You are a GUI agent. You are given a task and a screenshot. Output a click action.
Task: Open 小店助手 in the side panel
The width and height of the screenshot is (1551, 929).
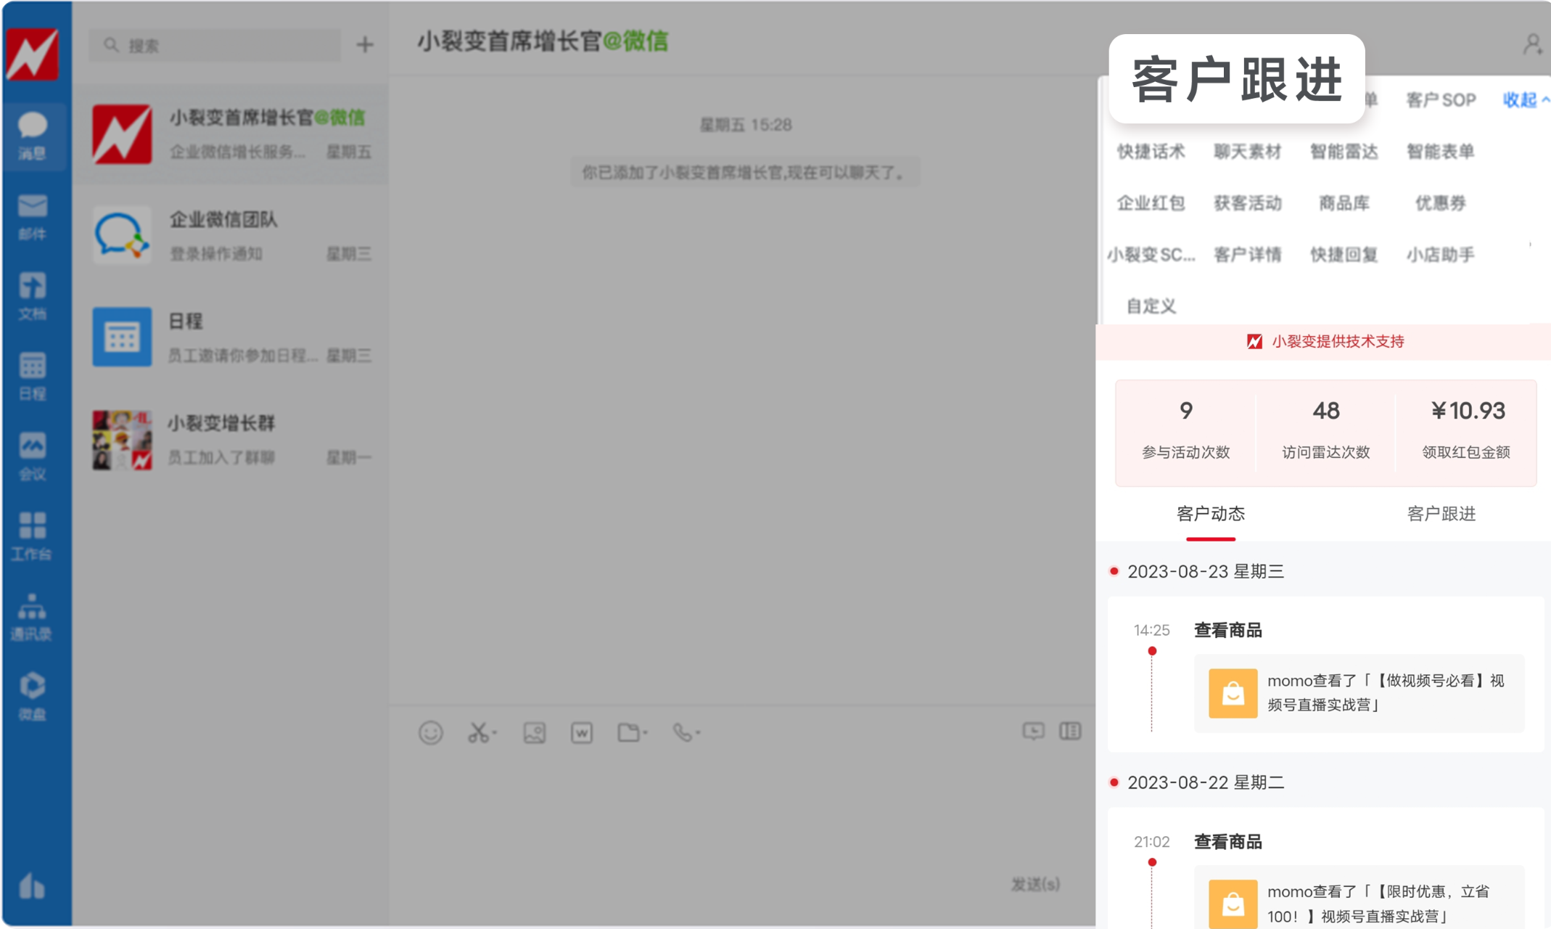[x=1440, y=255]
